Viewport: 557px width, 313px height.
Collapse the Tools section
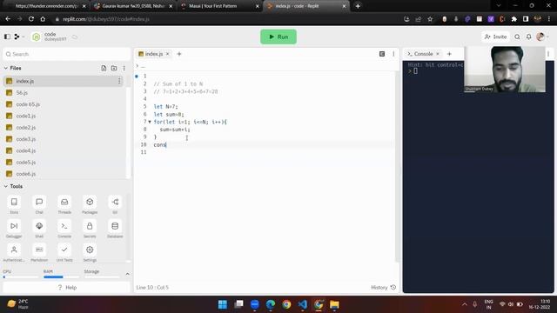point(6,186)
